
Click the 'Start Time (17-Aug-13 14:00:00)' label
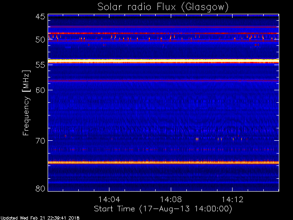point(163,209)
